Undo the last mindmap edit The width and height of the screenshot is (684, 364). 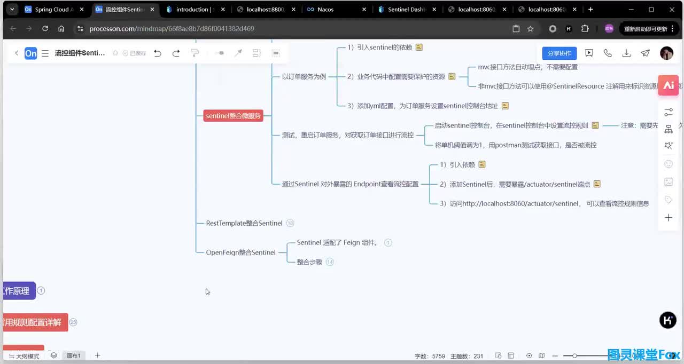[x=158, y=53]
